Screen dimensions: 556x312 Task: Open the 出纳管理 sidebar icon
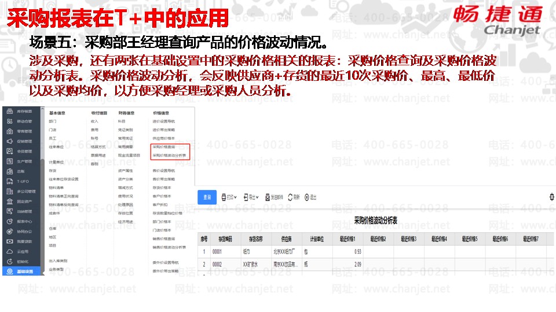pos(10,211)
